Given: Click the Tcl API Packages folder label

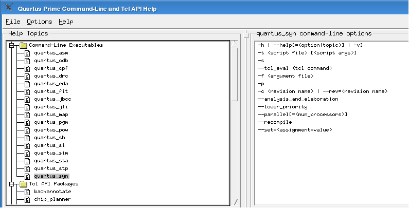Looking at the screenshot, I should [x=54, y=184].
